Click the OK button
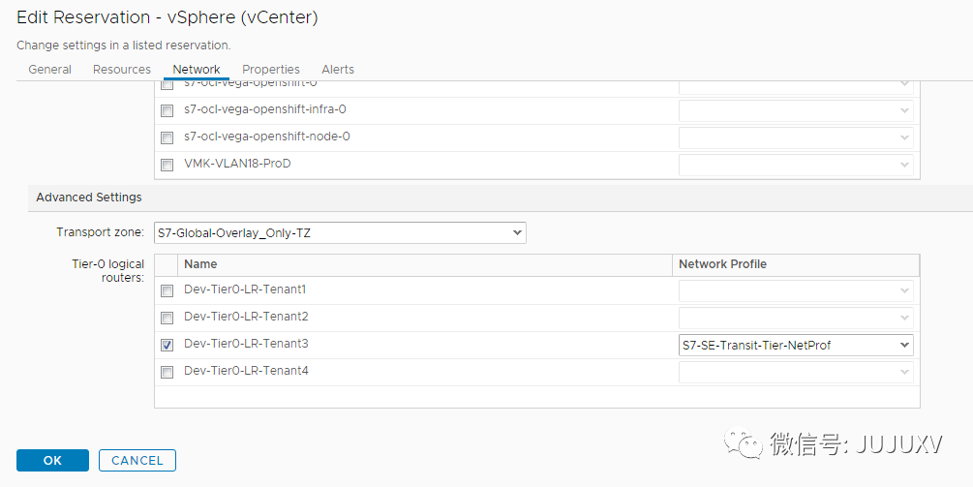Screen dimensions: 973x487 [x=52, y=460]
